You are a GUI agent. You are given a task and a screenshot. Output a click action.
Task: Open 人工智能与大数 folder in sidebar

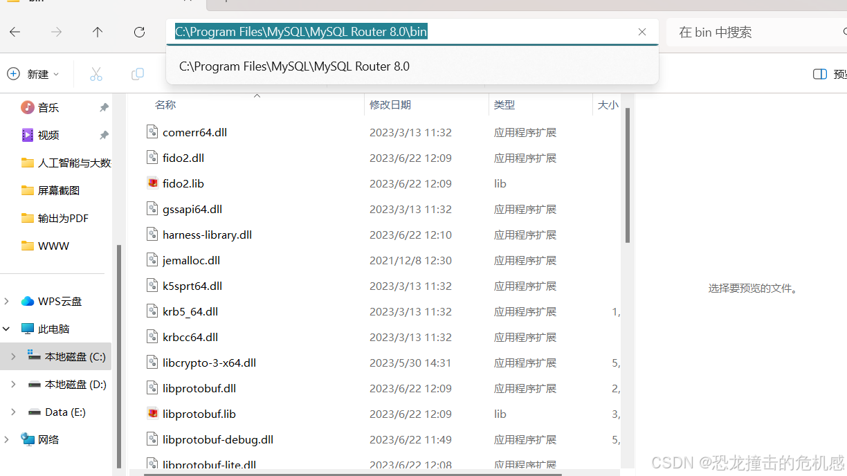(66, 163)
